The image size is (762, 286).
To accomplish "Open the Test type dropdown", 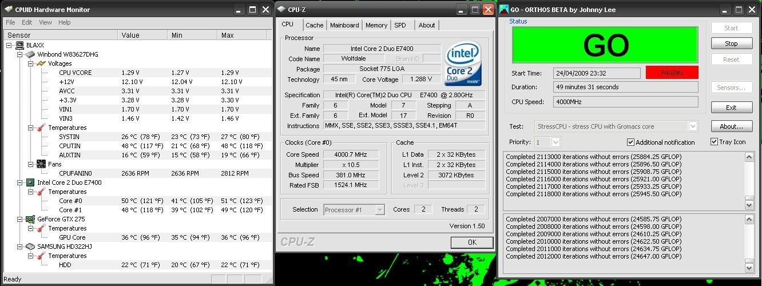I will pos(693,126).
